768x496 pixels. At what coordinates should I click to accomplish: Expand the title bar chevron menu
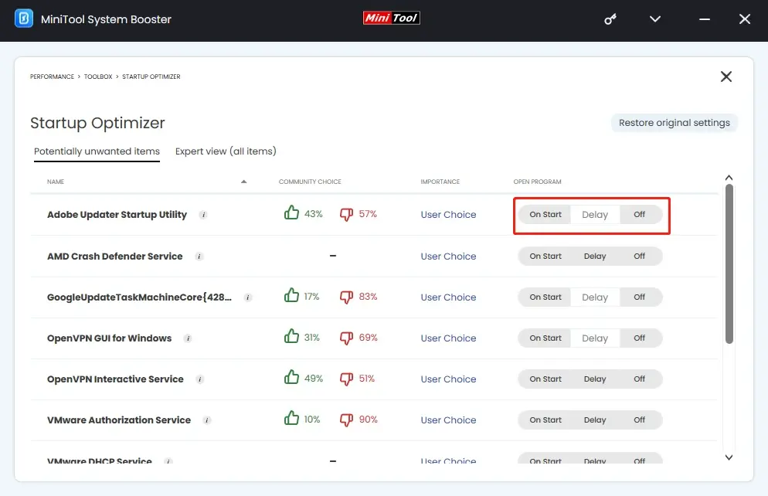coord(655,19)
